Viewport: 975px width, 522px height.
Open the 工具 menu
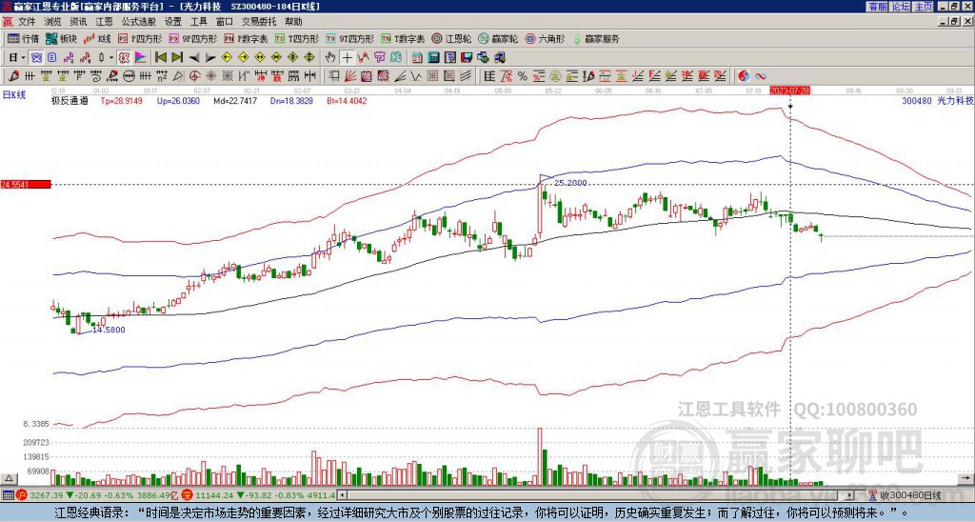(198, 22)
